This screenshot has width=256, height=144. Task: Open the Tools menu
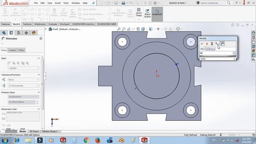pos(66,3)
